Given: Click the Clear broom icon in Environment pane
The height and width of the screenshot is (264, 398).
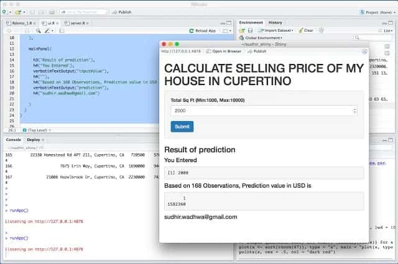Looking at the screenshot, I should (301, 30).
